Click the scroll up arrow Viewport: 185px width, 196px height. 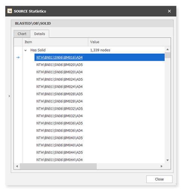168,50
